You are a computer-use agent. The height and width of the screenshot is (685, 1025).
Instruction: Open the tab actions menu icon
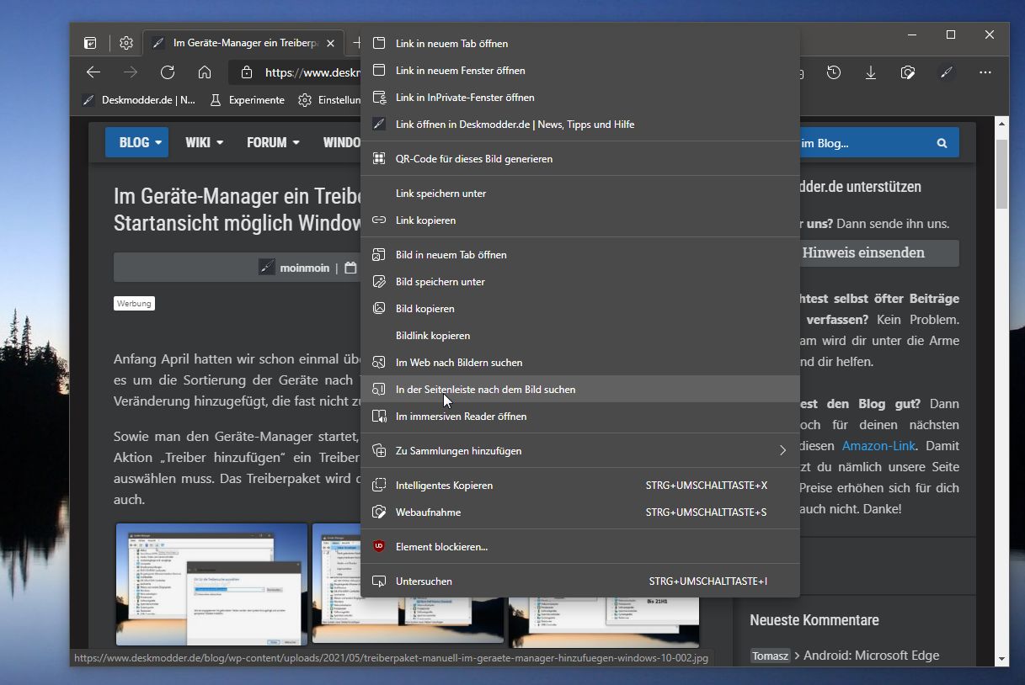tap(90, 43)
